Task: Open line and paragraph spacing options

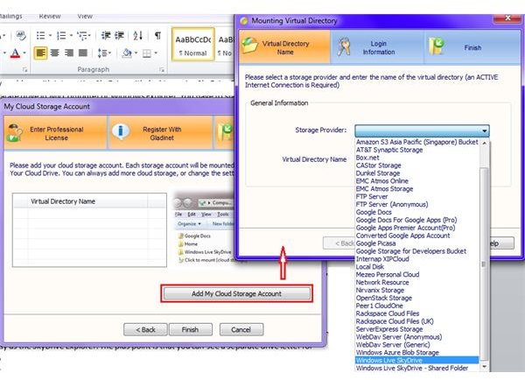Action: click(x=101, y=53)
